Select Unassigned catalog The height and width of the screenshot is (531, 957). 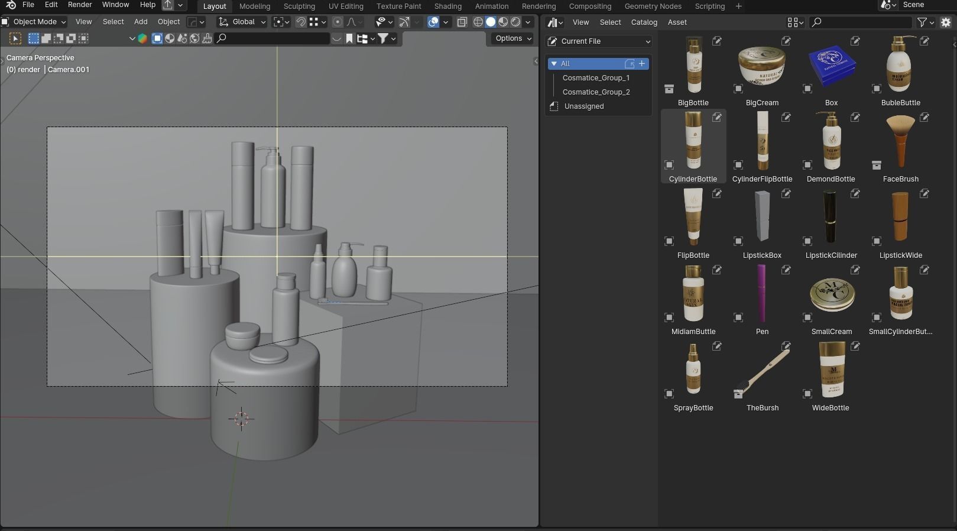tap(584, 106)
